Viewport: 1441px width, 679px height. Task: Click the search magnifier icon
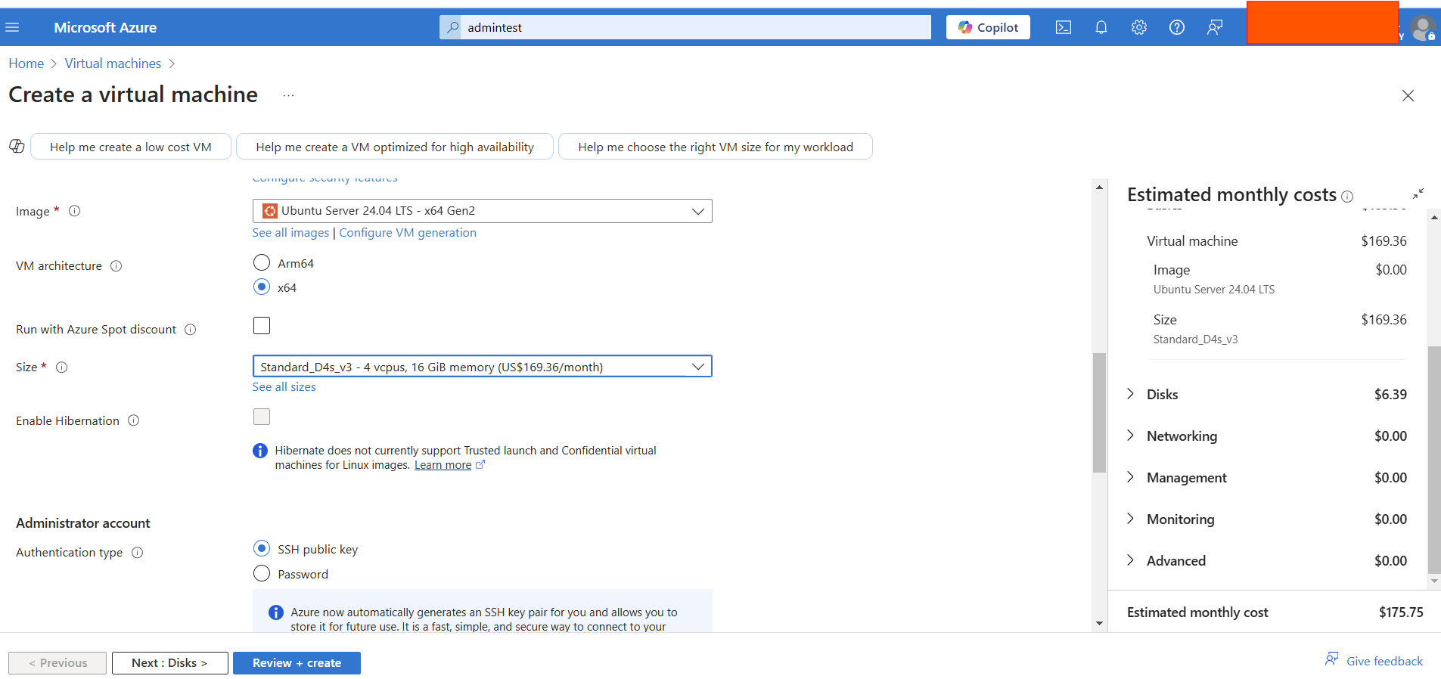pyautogui.click(x=452, y=27)
